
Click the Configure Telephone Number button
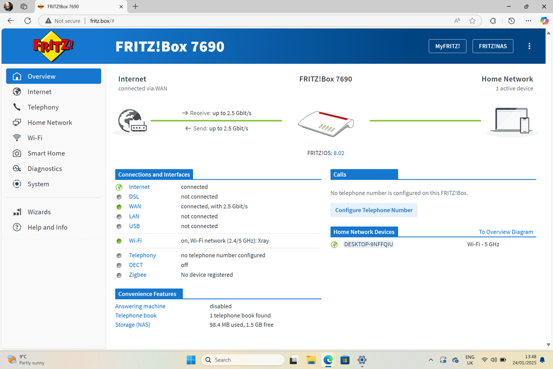tap(374, 210)
